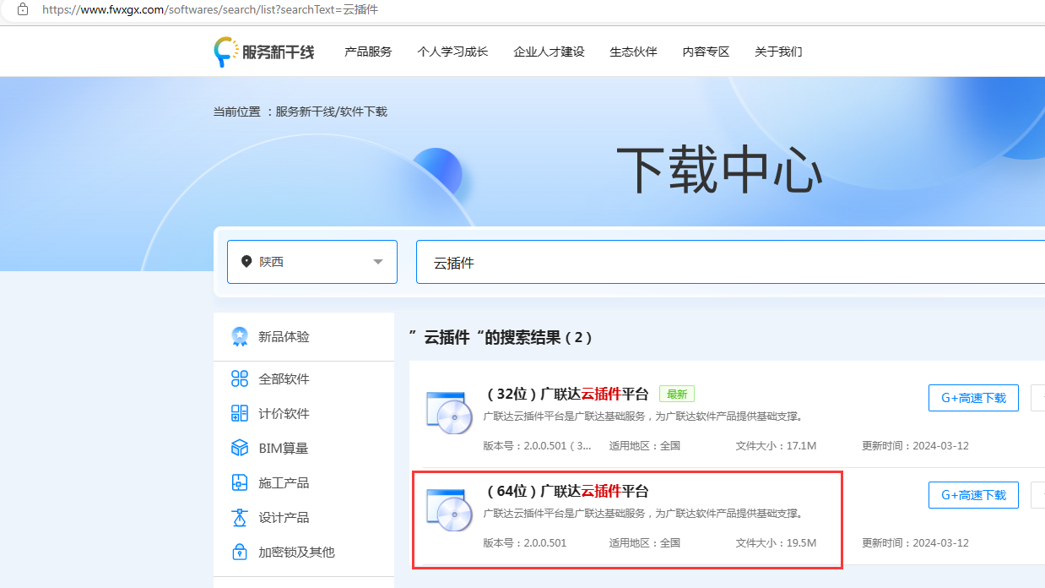This screenshot has height=588, width=1045.
Task: Click the 64位 software disc icon
Action: pos(448,510)
